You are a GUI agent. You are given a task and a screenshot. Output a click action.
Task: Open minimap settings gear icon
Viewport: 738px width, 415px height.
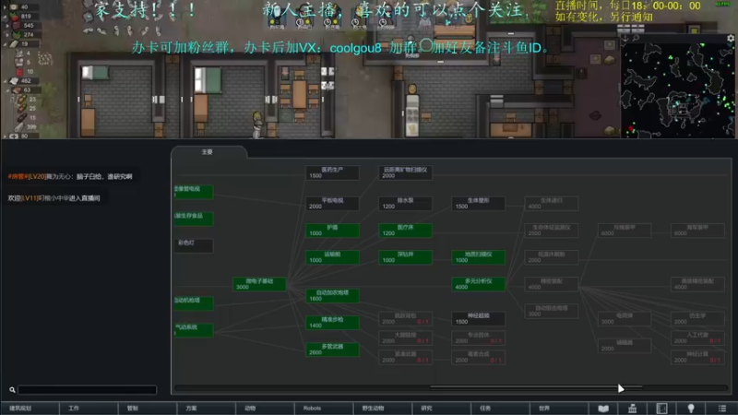[731, 38]
